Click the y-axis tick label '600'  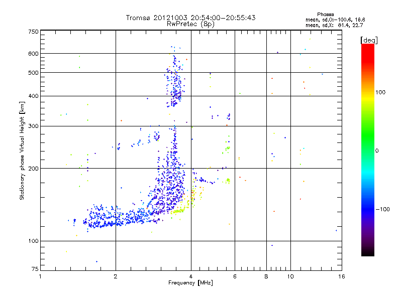pyautogui.click(x=33, y=54)
